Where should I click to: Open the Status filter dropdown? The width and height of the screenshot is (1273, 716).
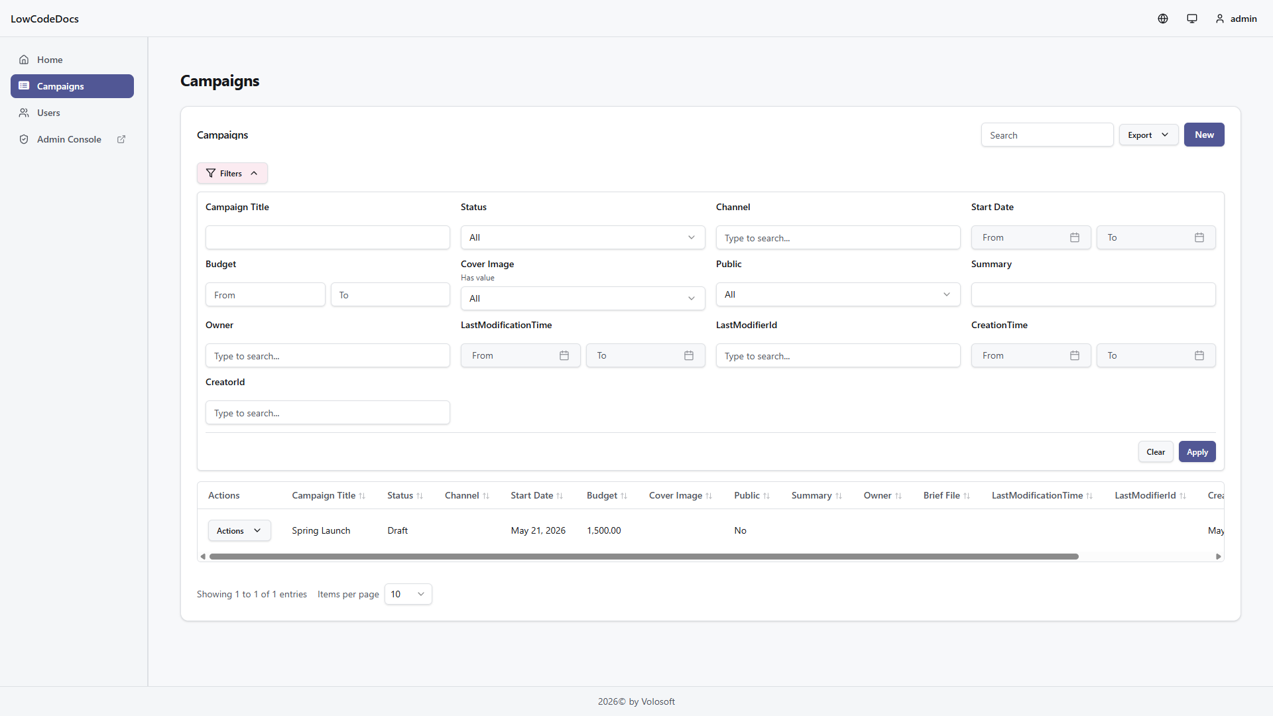583,237
